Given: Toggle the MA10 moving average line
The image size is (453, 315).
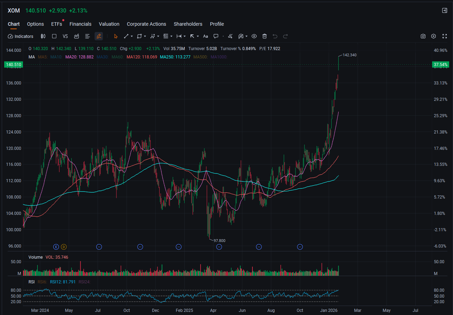Looking at the screenshot, I should coord(56,57).
